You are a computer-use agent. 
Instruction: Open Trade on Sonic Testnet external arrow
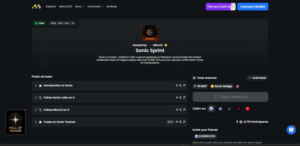[184, 122]
